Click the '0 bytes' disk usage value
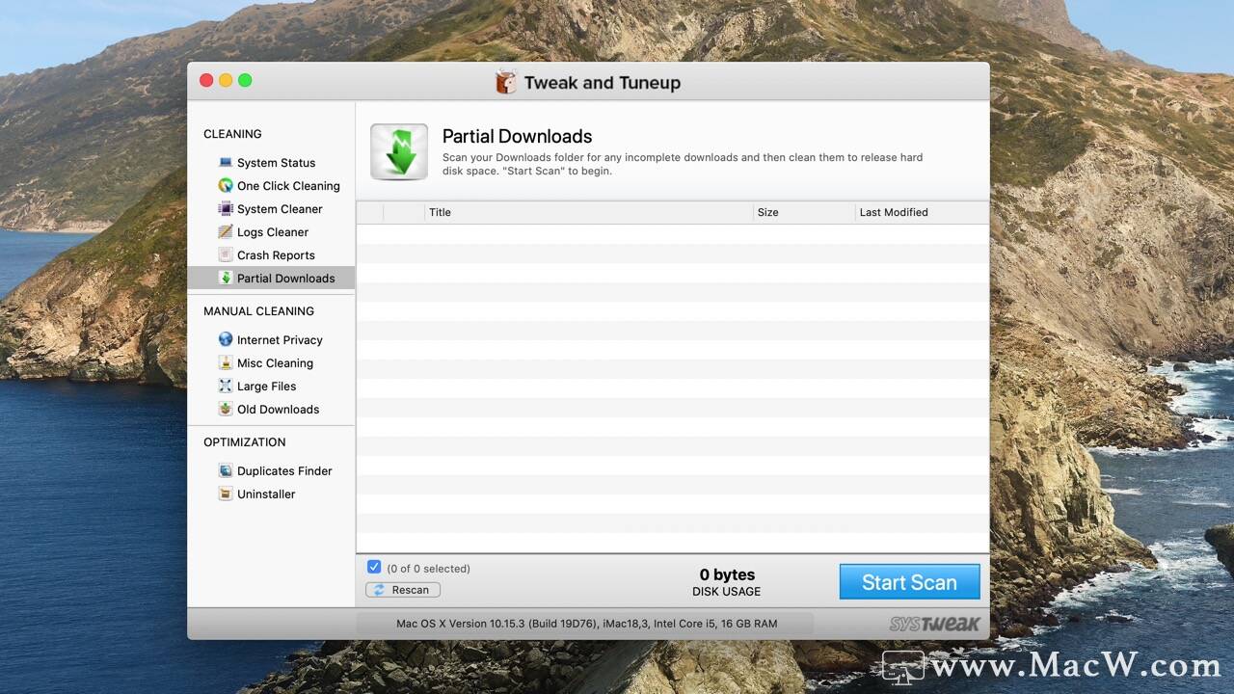 (x=727, y=574)
